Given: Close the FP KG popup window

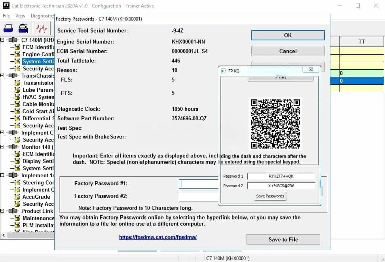Looking at the screenshot, I should pos(311,70).
